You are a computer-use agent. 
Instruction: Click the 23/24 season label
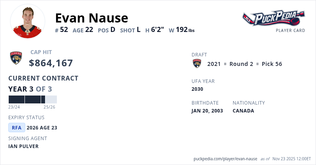click(x=14, y=107)
